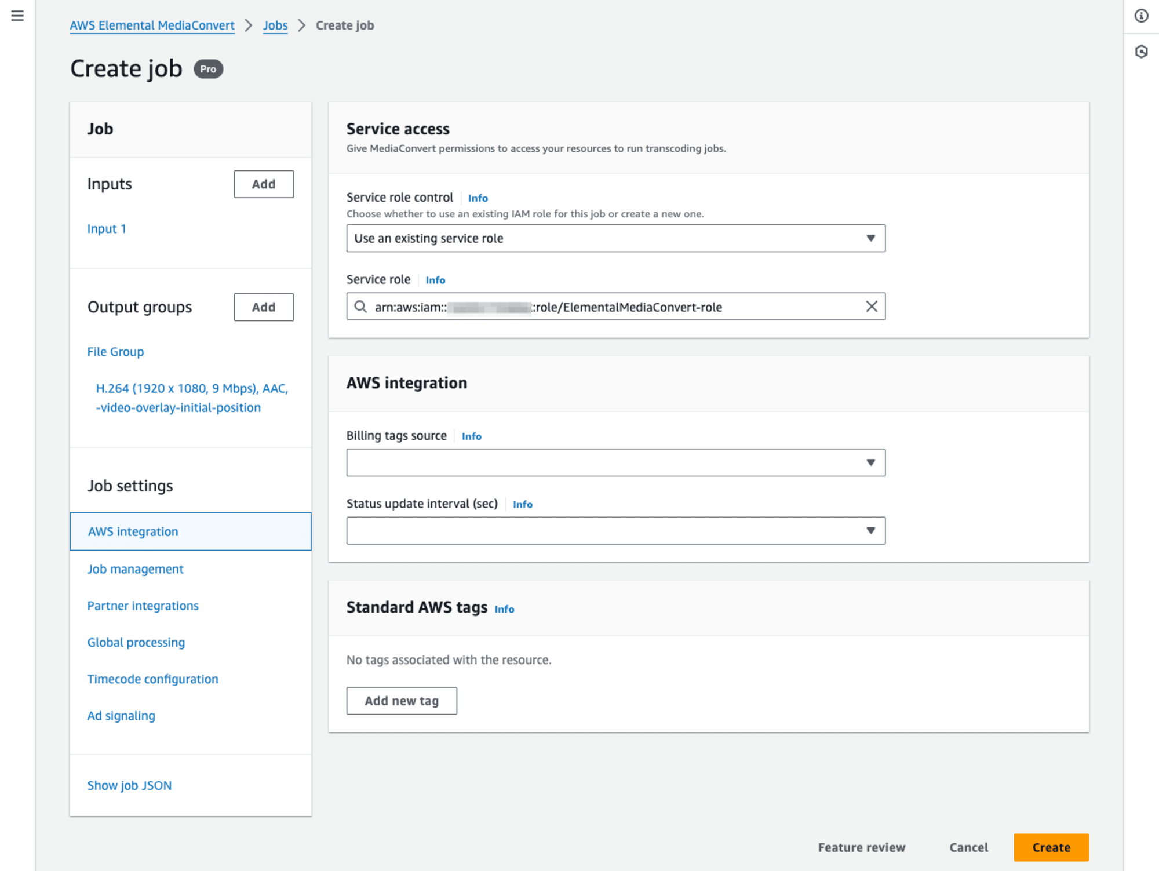Open Status update interval dropdown
1159x871 pixels.
615,530
